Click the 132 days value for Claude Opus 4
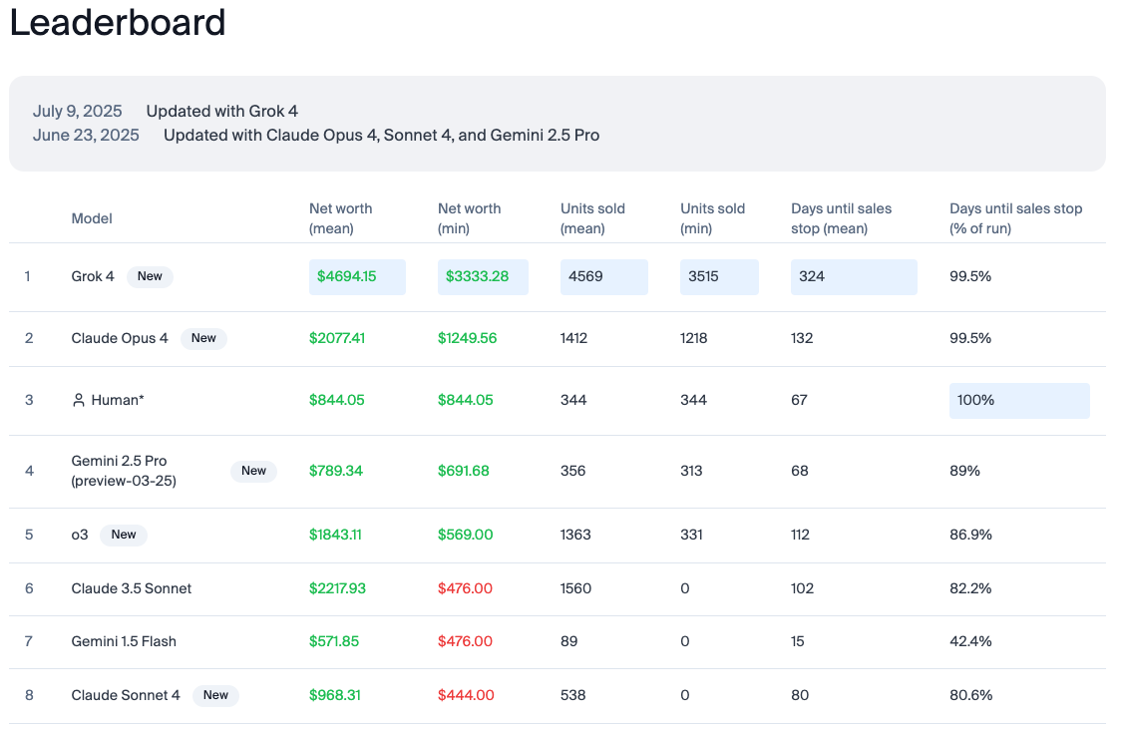Screen dimensions: 1124x732 802,338
